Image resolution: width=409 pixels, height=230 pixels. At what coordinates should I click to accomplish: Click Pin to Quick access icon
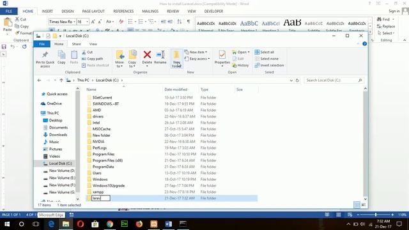point(45,55)
